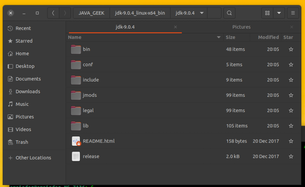Image resolution: width=305 pixels, height=187 pixels.
Task: Sort by Star column header
Action: point(288,37)
